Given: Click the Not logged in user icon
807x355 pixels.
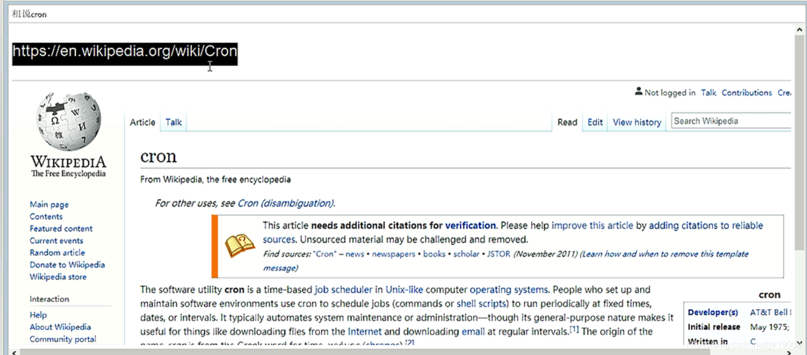Looking at the screenshot, I should (x=638, y=92).
